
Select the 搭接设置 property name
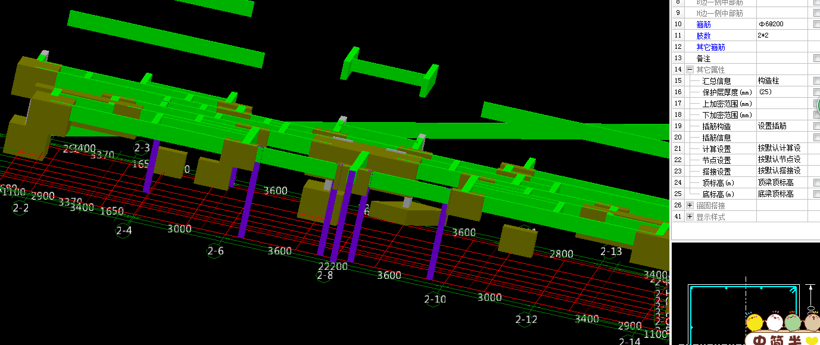[x=716, y=171]
